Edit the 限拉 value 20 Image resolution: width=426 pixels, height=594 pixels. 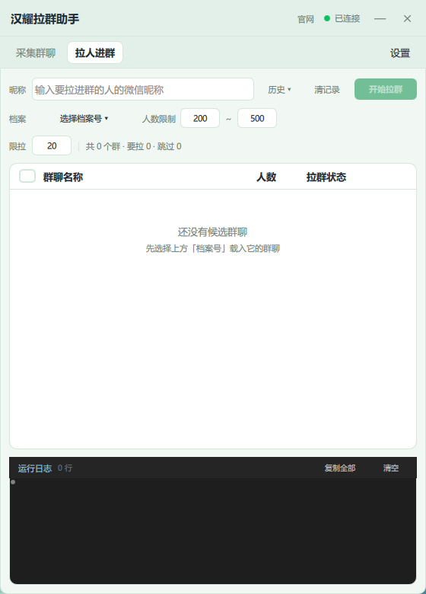(x=52, y=145)
